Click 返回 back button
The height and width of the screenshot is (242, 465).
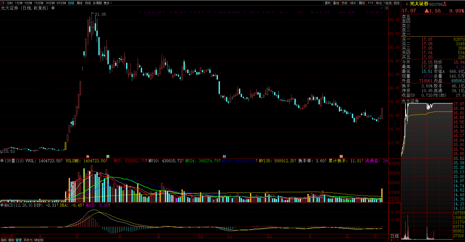point(397,3)
